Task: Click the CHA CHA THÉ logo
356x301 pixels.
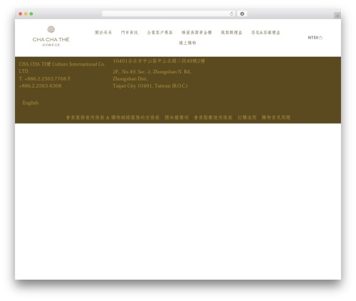Action: pos(51,36)
